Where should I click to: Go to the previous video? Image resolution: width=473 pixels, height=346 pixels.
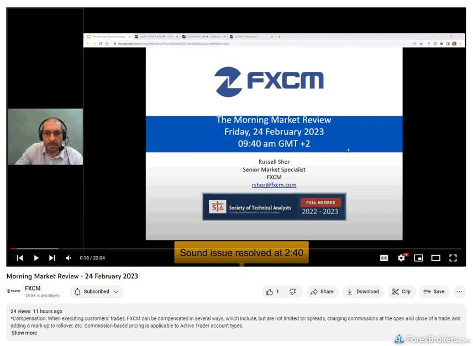[x=20, y=258]
